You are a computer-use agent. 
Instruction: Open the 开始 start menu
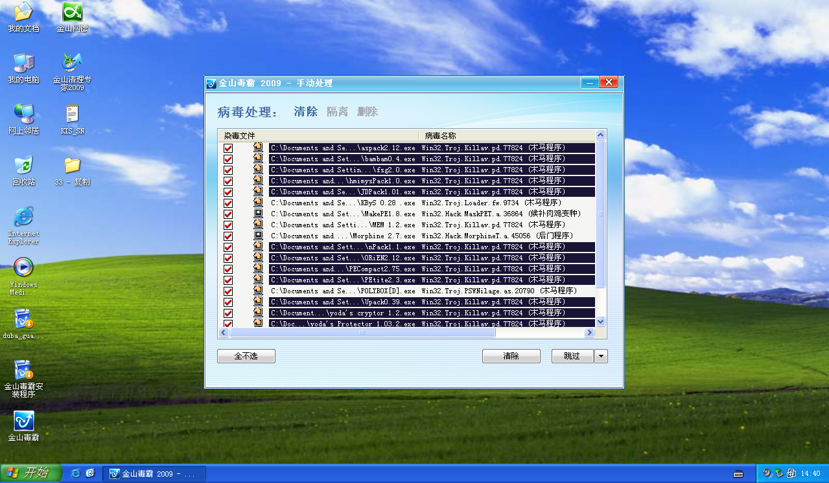pos(31,473)
